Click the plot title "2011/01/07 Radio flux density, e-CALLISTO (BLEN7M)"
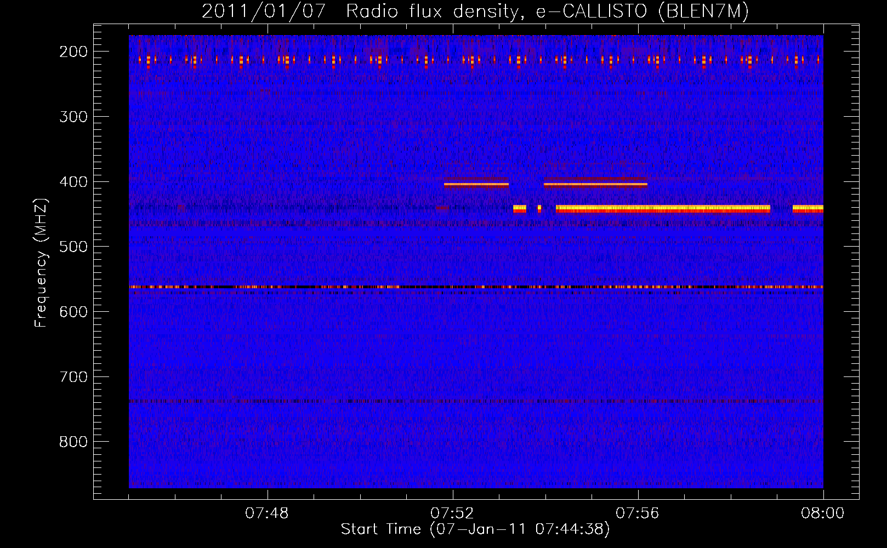 pos(475,12)
